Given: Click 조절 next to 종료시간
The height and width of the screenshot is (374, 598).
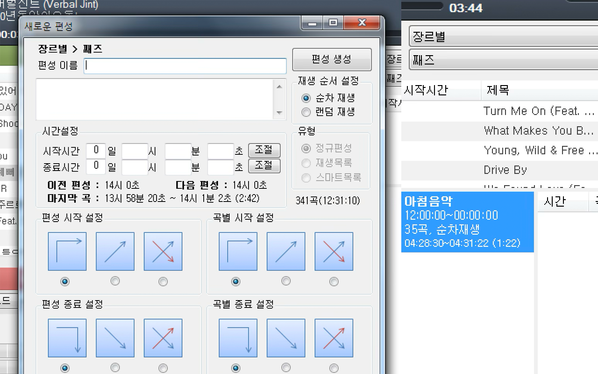Looking at the screenshot, I should pyautogui.click(x=264, y=166).
